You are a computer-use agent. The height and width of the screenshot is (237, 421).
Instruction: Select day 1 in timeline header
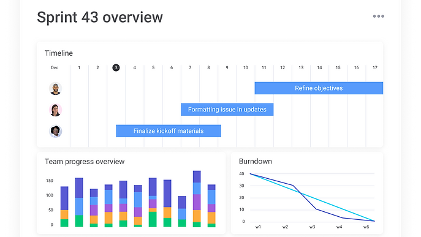tap(79, 67)
